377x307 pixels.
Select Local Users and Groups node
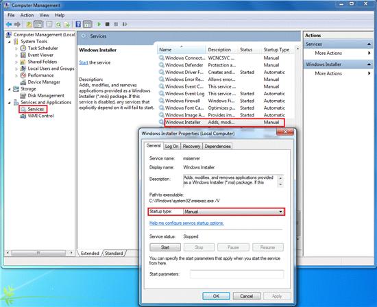51,69
